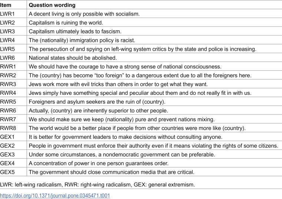Image resolution: width=282 pixels, height=199 pixels.
Task: Click 'National states should be abolished' text
Action: click(73, 58)
